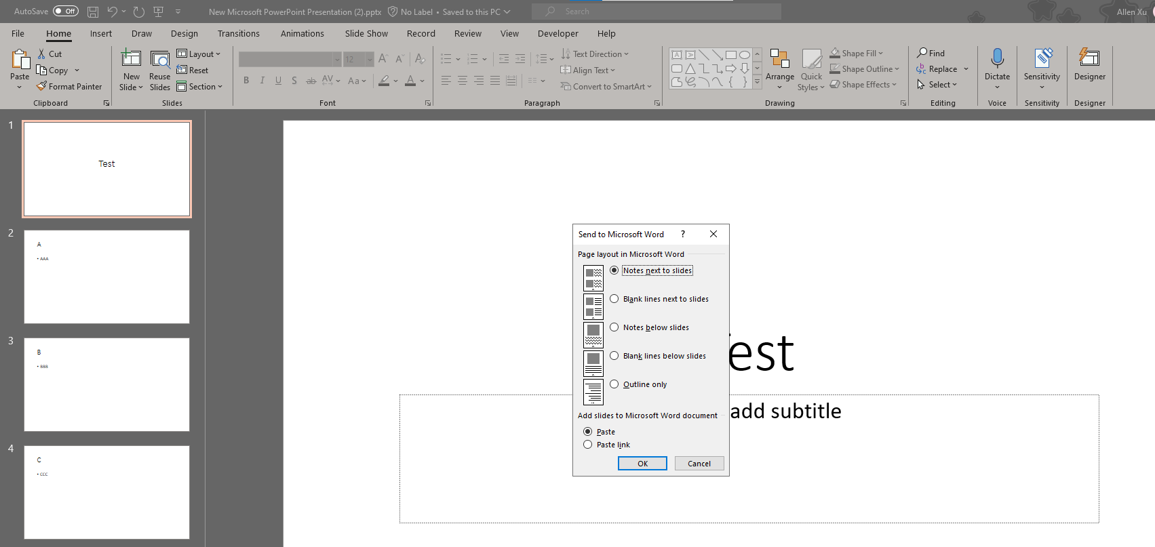
Task: Switch to the Insert tab
Action: (x=101, y=33)
